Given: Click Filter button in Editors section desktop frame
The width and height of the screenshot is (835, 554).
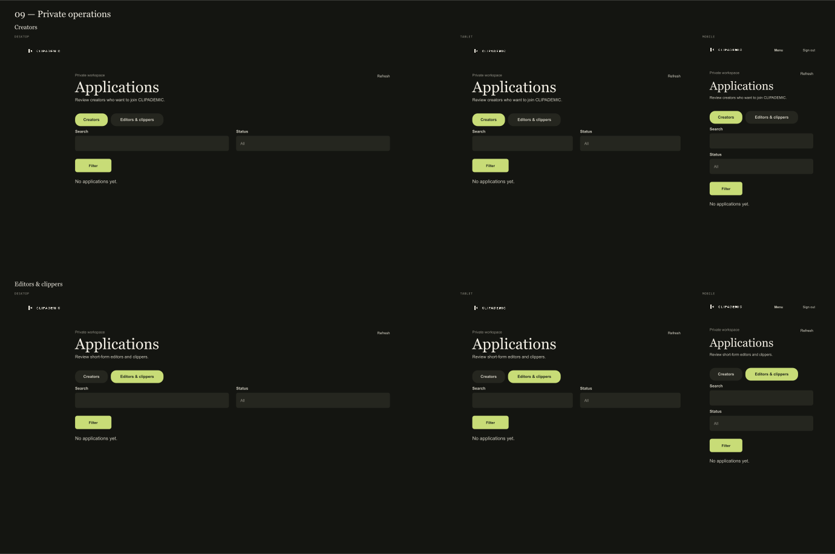Looking at the screenshot, I should point(93,422).
